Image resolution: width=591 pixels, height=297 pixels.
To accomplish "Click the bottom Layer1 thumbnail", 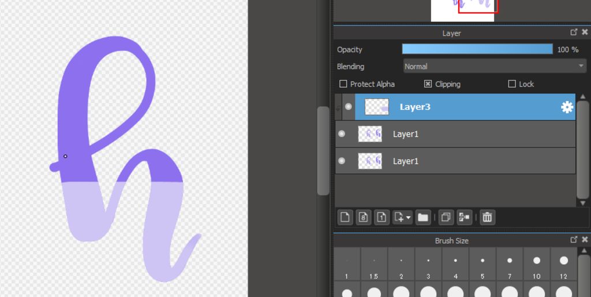I will tap(370, 161).
